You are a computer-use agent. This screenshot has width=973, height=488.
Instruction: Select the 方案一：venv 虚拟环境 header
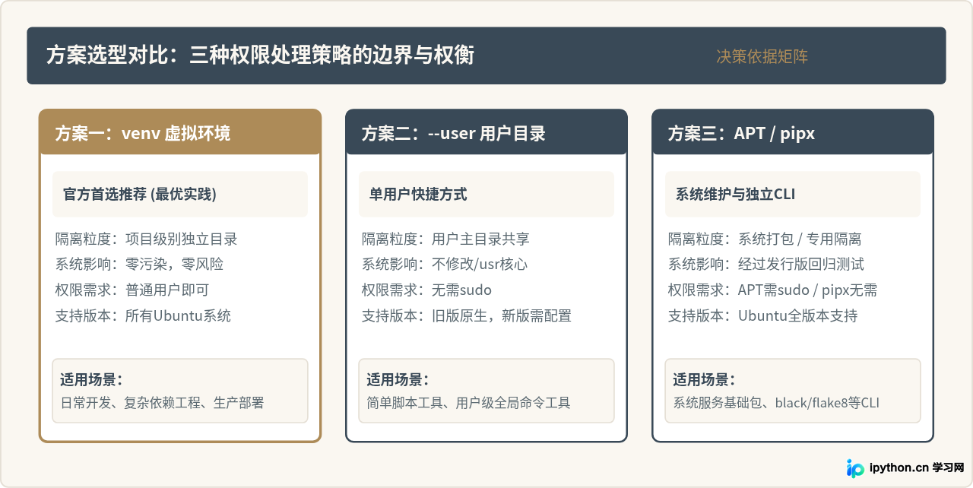pos(180,132)
